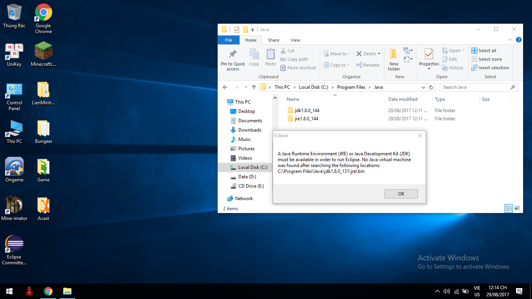Collapse the ribbon with the chevron
The height and width of the screenshot is (299, 532).
click(x=511, y=40)
